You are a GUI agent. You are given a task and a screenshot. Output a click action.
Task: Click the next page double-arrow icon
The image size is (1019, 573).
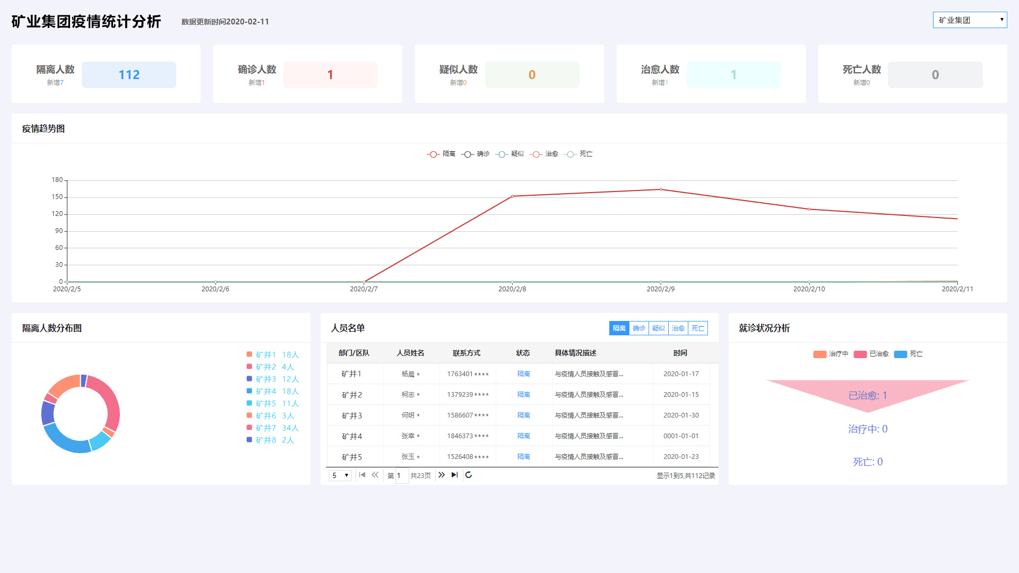[x=442, y=475]
